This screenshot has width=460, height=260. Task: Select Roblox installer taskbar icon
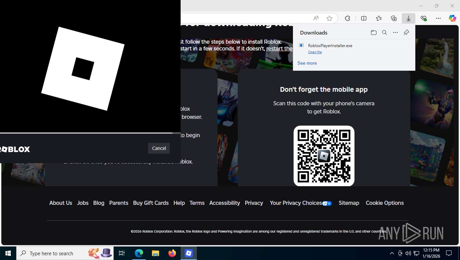pos(189,253)
